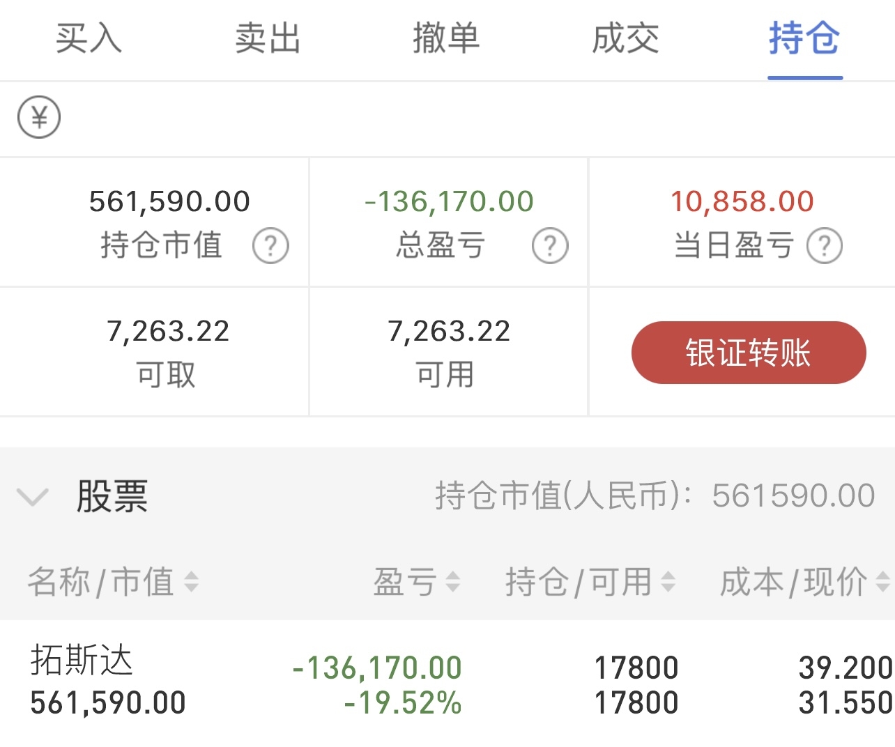Tap the 可用 balance amount
895x747 pixels.
coord(449,331)
